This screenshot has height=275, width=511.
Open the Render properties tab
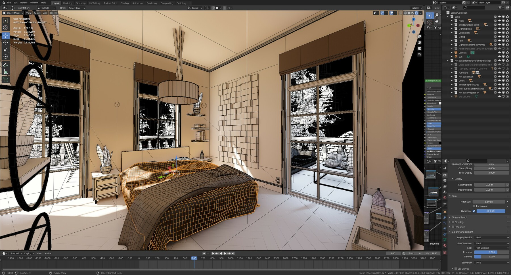point(445,175)
